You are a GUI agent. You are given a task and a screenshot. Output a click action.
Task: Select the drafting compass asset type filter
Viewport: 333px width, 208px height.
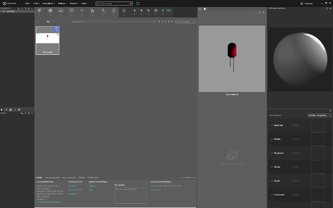click(x=103, y=11)
